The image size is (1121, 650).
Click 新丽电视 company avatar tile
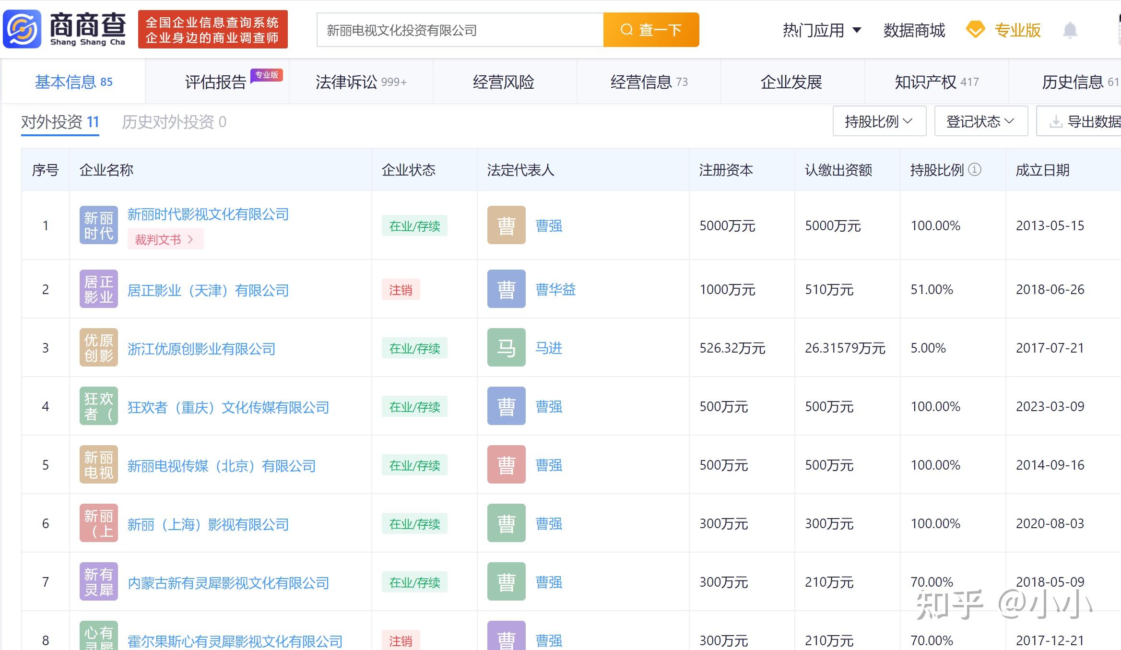click(99, 464)
